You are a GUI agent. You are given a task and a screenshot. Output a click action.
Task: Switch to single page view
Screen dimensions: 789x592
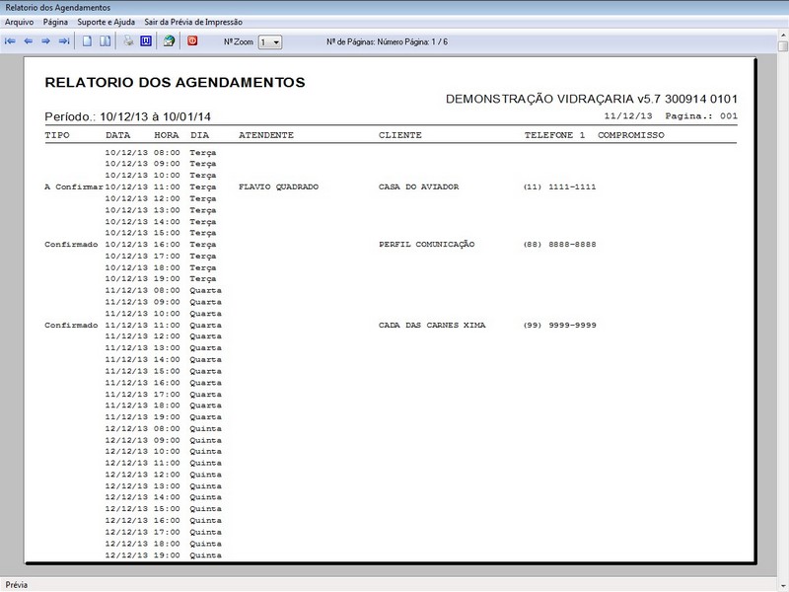(88, 41)
